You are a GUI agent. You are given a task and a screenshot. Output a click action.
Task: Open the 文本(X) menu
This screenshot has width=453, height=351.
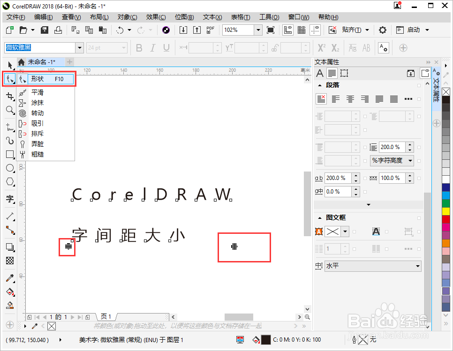[212, 17]
